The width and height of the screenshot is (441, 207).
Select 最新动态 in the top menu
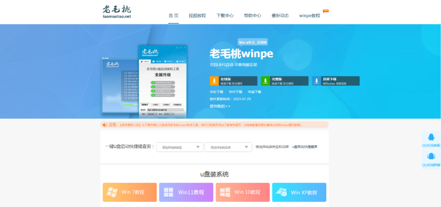[x=280, y=15]
